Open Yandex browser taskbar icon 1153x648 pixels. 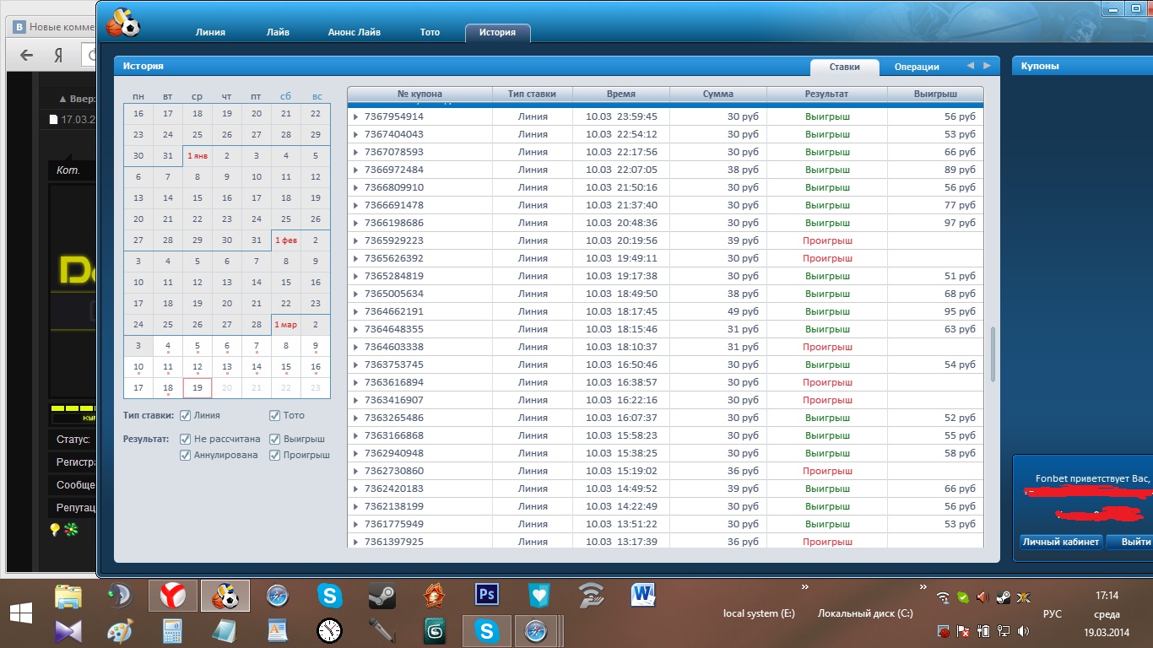click(x=173, y=596)
